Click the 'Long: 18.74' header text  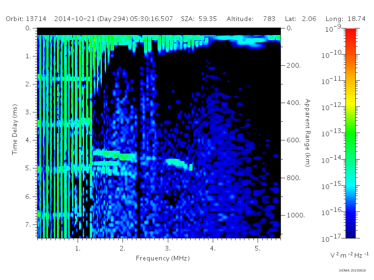345,19
